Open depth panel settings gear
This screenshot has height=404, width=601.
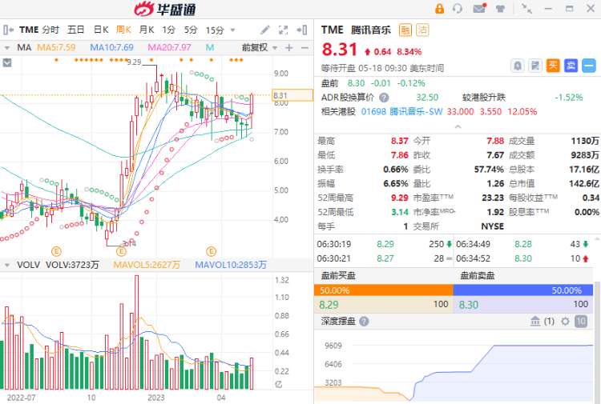pyautogui.click(x=565, y=322)
